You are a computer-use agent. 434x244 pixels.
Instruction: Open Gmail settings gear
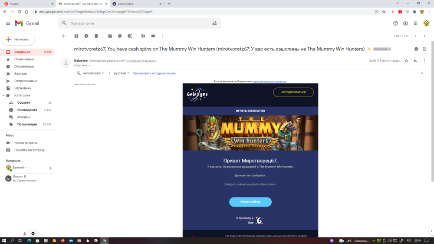click(x=405, y=23)
